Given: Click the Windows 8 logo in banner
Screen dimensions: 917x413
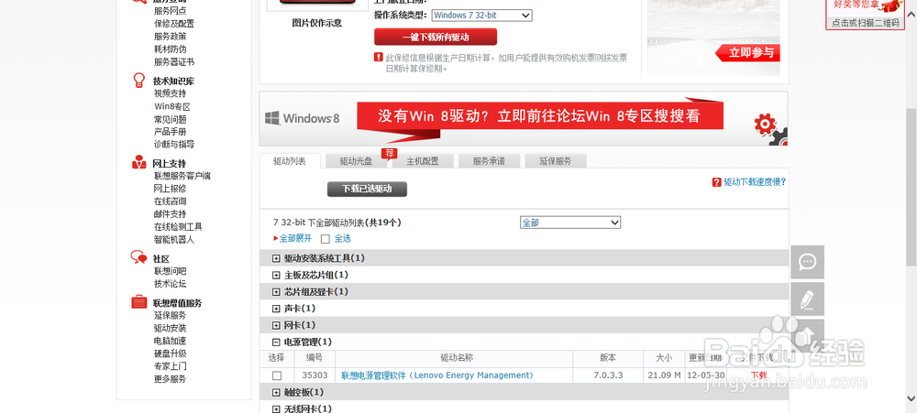Looking at the screenshot, I should point(302,118).
